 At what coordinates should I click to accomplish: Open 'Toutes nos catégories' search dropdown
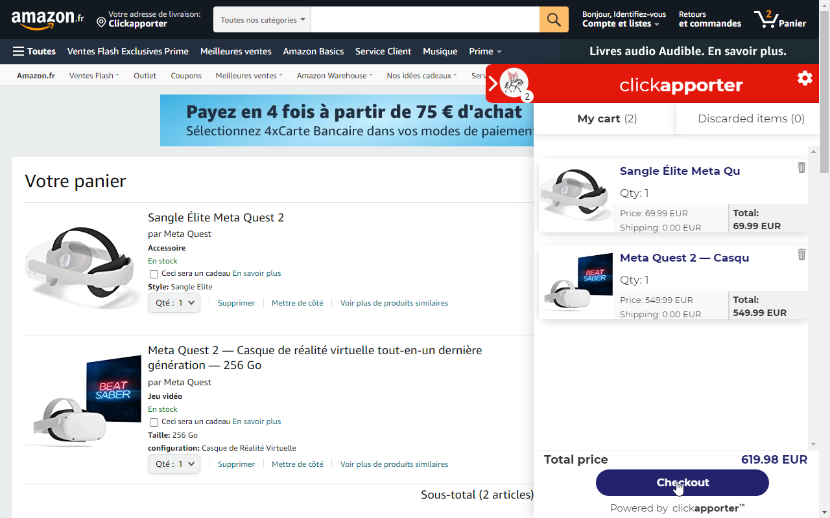pyautogui.click(x=263, y=19)
